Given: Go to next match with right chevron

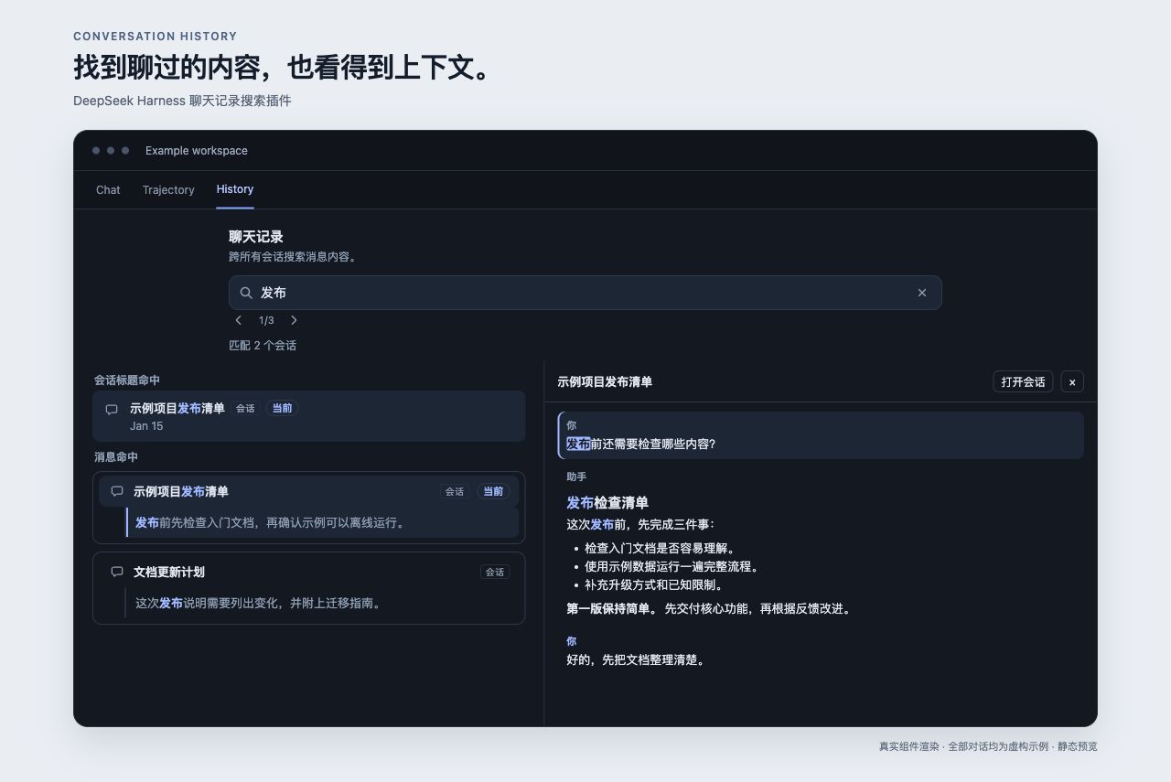Looking at the screenshot, I should (294, 320).
